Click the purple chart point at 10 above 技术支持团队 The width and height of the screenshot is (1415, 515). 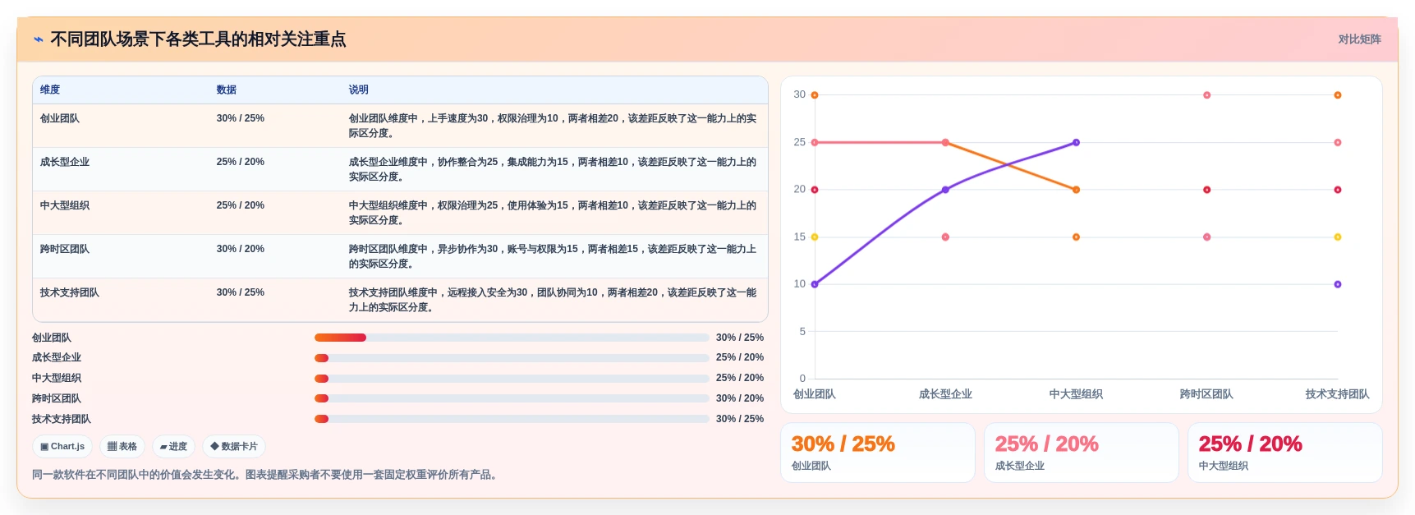click(x=1338, y=284)
